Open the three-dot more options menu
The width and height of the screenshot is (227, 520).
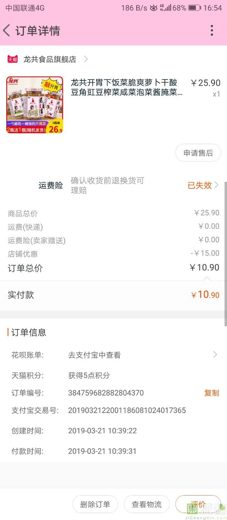point(212,31)
